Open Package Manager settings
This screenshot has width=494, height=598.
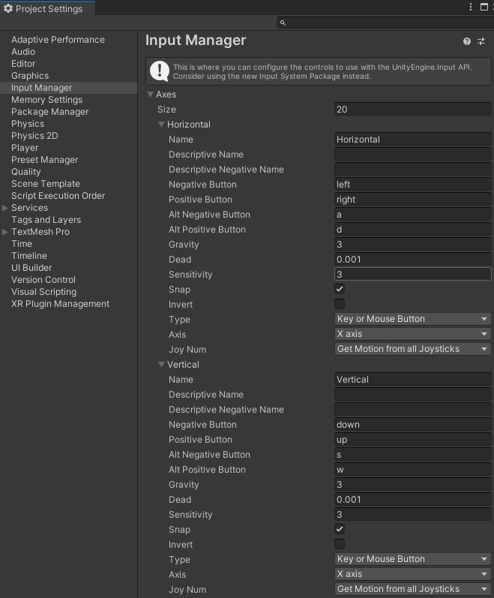pos(50,112)
